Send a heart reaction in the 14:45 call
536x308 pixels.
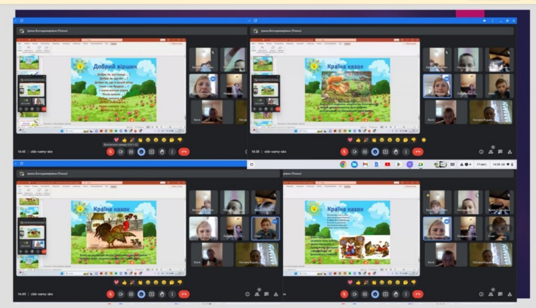click(116, 140)
